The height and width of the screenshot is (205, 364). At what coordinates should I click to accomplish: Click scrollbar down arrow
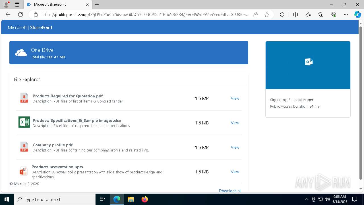pyautogui.click(x=361, y=189)
